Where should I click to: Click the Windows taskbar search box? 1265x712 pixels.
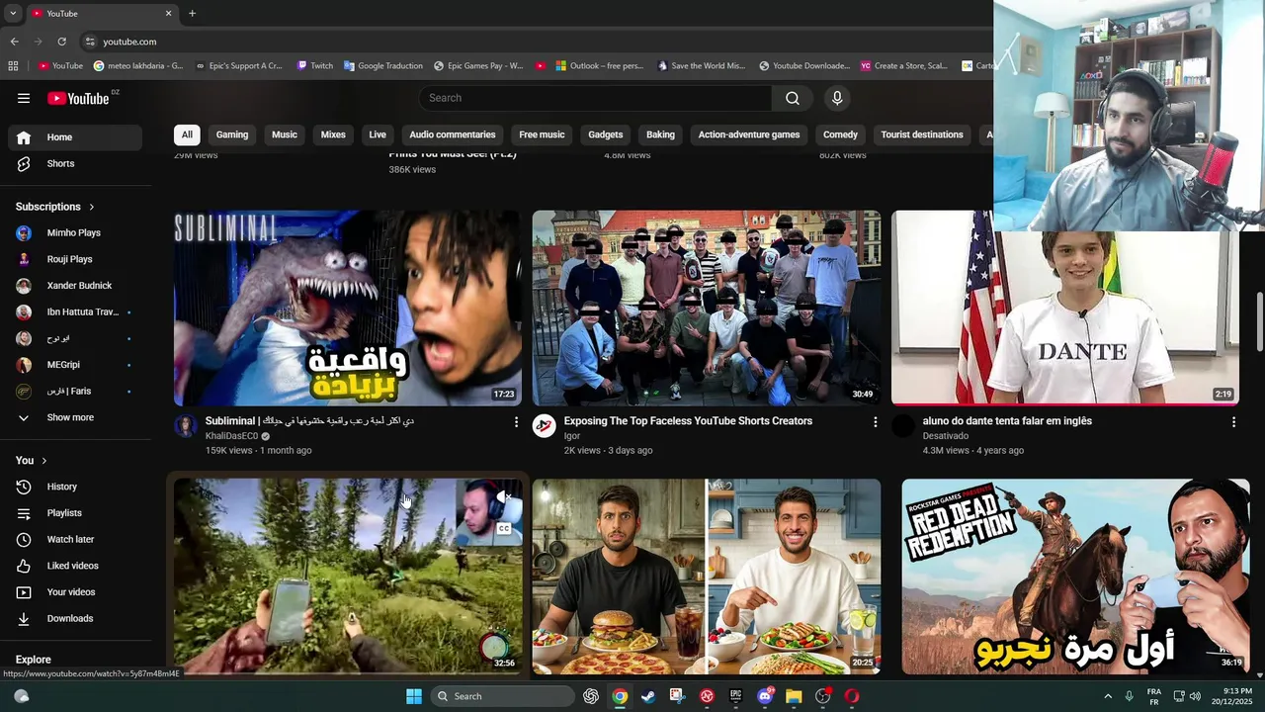(502, 696)
